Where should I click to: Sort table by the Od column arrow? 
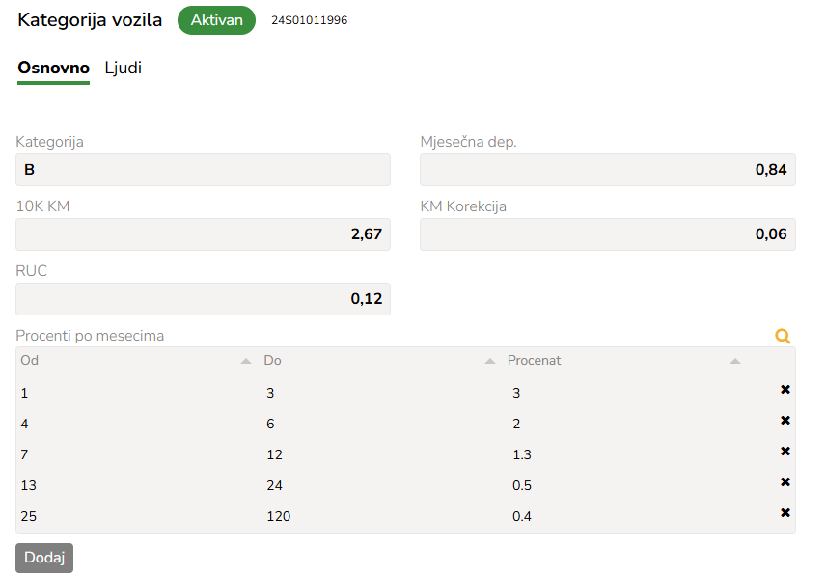click(x=246, y=361)
